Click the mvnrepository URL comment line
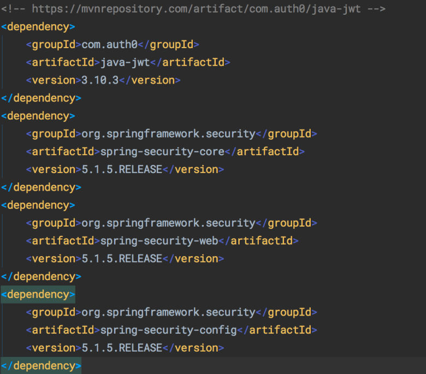 pos(193,9)
